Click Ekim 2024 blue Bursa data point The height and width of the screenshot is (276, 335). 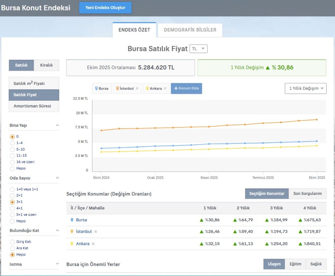point(101,148)
